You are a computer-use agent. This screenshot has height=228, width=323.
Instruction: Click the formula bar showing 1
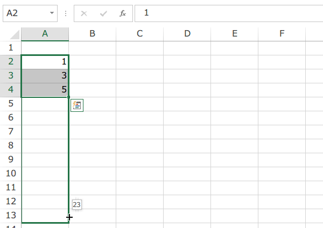(x=229, y=13)
